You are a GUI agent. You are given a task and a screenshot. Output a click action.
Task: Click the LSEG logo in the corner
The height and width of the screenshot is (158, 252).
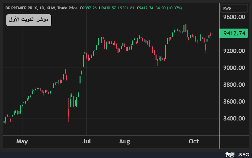[237, 154]
